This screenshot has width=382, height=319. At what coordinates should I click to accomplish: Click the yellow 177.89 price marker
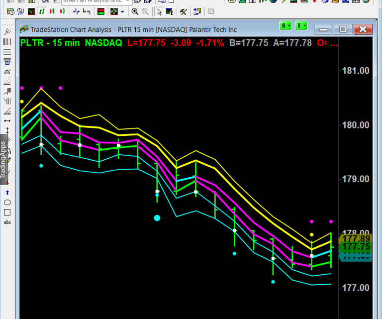point(355,238)
